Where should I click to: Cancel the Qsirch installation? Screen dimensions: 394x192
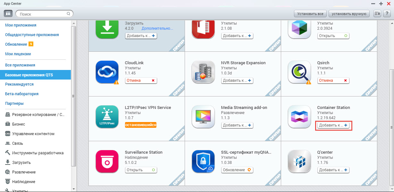333,81
